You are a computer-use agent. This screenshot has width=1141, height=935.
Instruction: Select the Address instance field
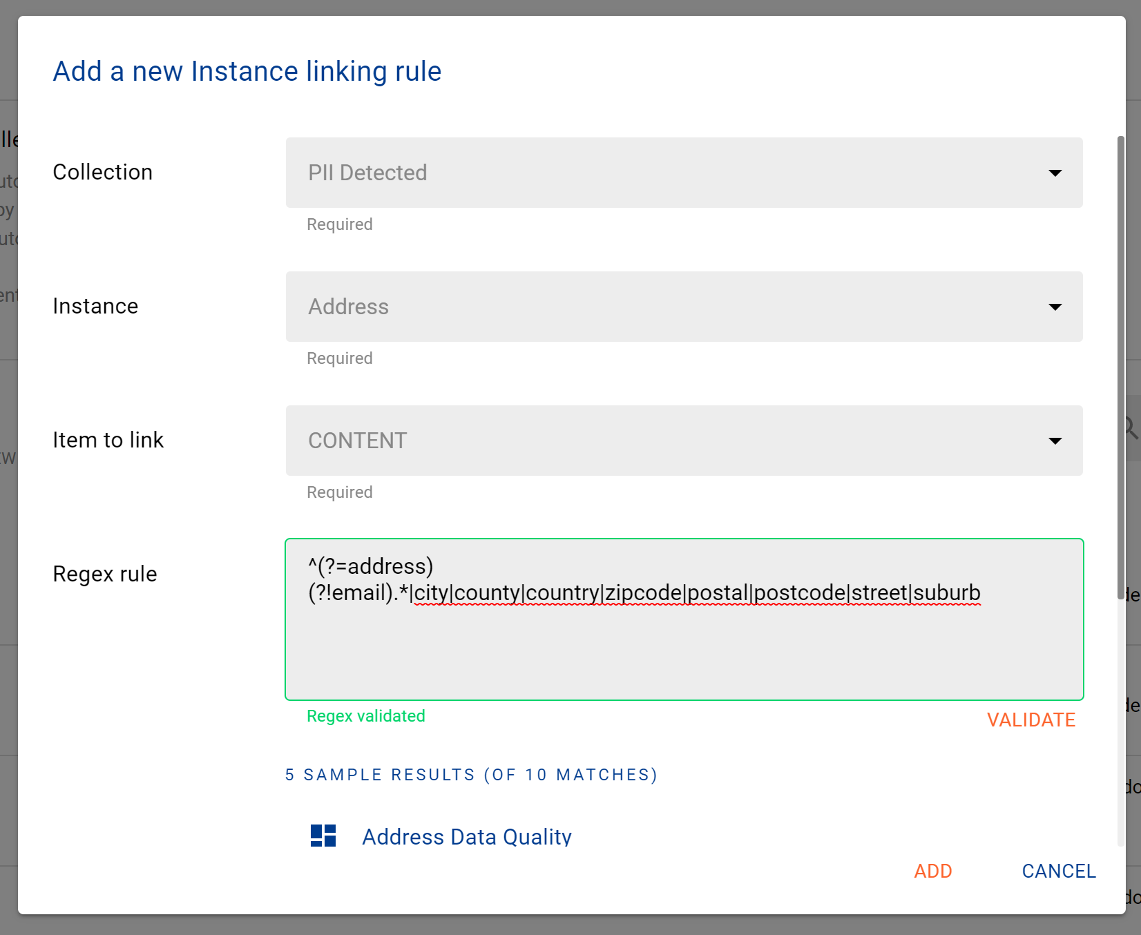click(348, 307)
